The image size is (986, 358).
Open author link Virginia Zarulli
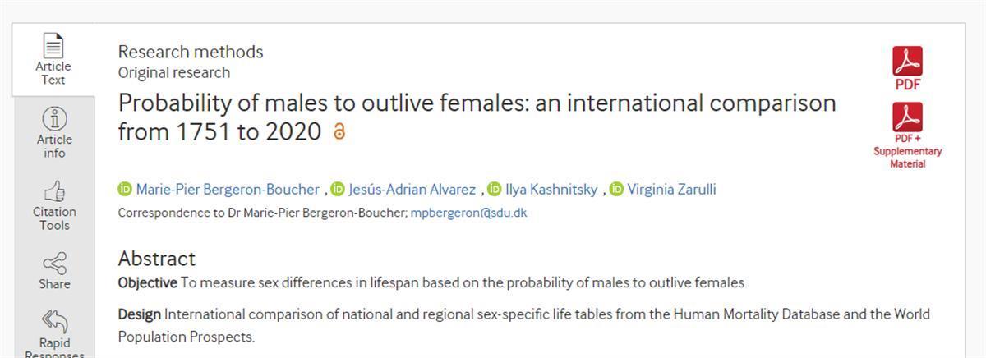click(671, 190)
